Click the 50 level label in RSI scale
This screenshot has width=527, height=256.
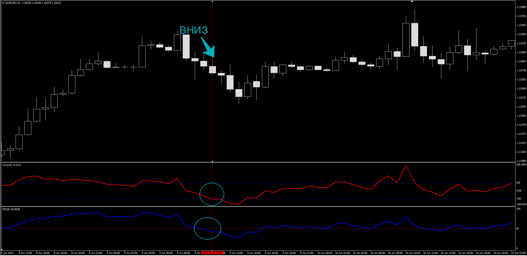point(517,229)
